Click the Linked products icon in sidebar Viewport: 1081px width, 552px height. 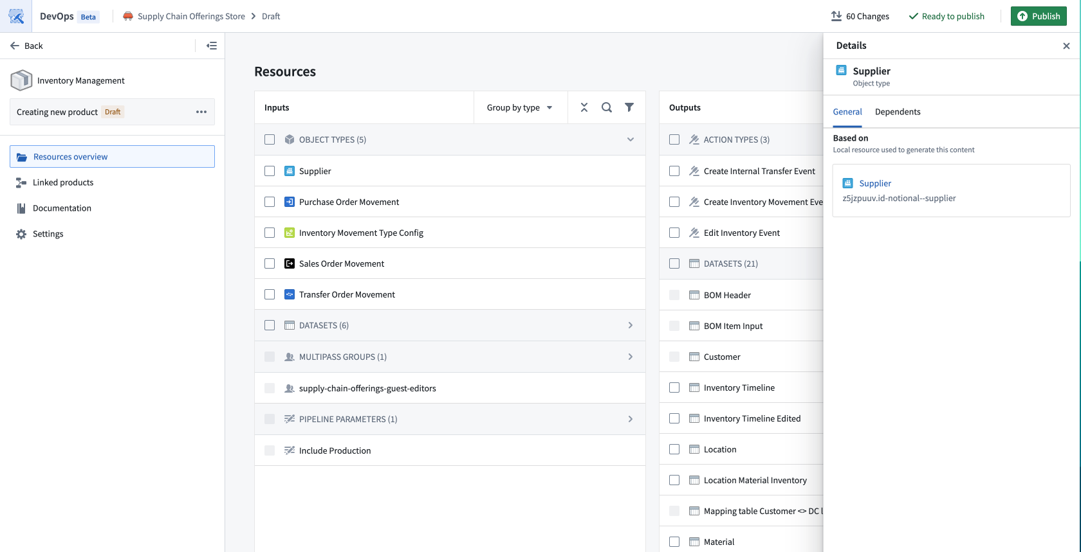(21, 183)
